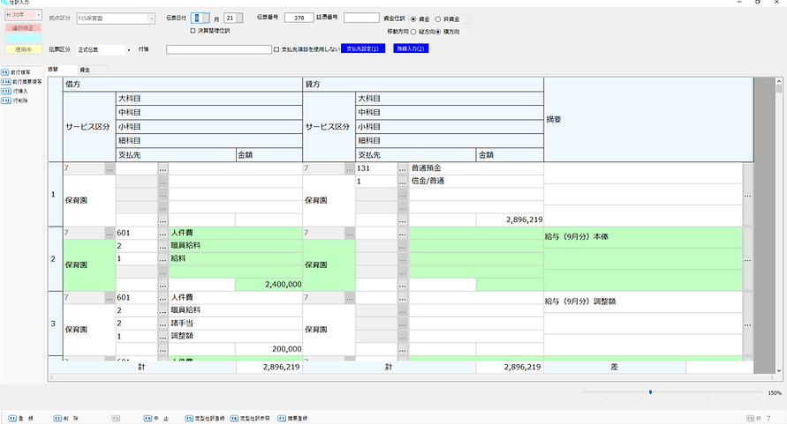Image resolution: width=787 pixels, height=424 pixels.
Task: Click the 残額入力(2) button
Action: pos(411,48)
